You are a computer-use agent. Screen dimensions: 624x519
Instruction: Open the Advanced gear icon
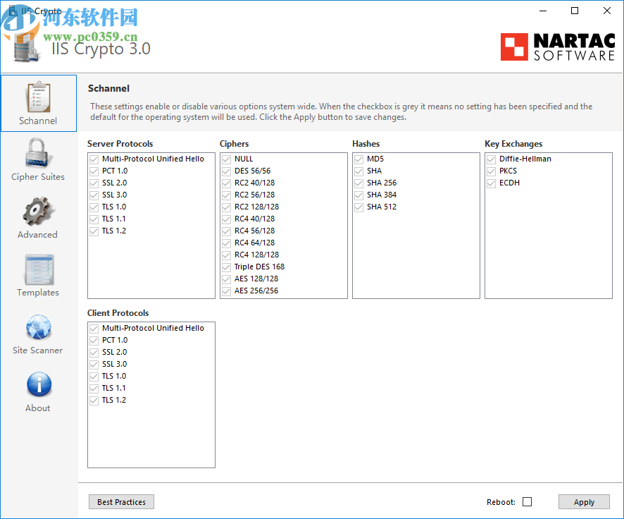pyautogui.click(x=37, y=211)
